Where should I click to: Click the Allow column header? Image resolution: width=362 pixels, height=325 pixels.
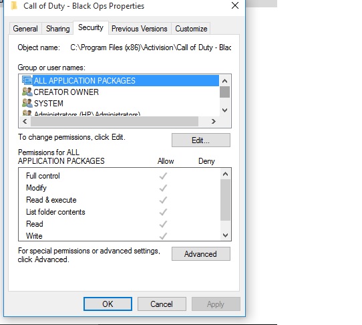tap(166, 161)
